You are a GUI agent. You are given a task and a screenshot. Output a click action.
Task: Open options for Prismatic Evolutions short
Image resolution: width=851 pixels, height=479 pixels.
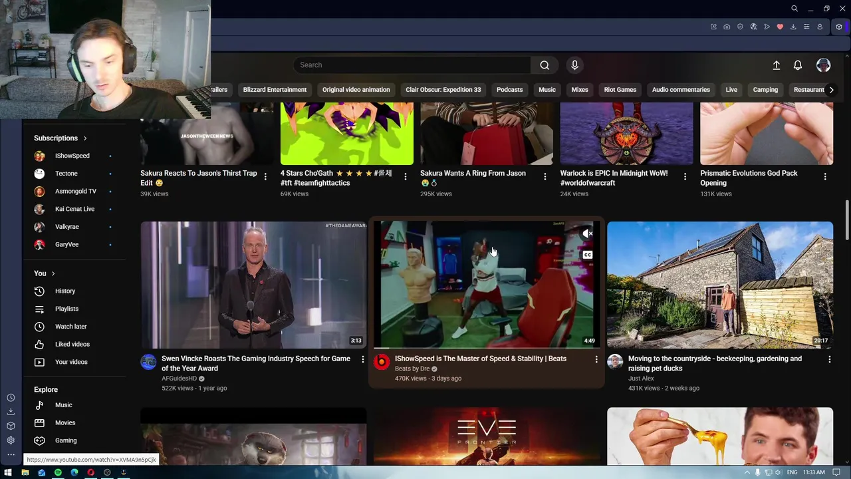click(825, 177)
